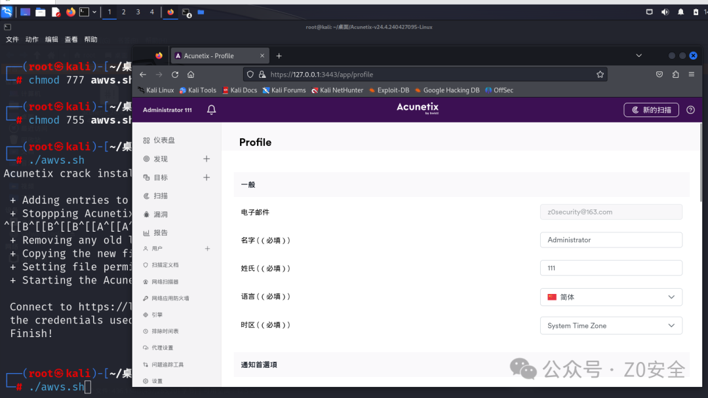
Task: Open the terminal launcher dropdown arrow
Action: tap(94, 12)
